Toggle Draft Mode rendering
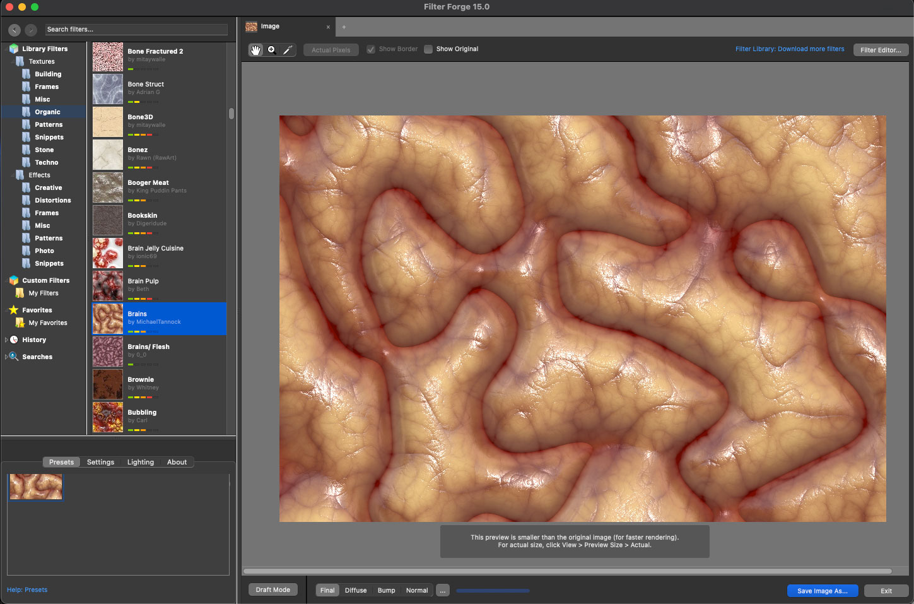Image resolution: width=914 pixels, height=604 pixels. point(272,590)
